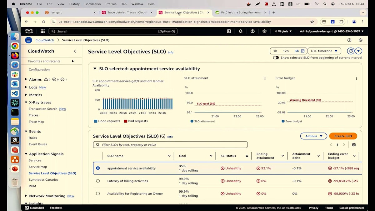Image resolution: width=375 pixels, height=211 pixels.
Task: Open CloudShell icon in top navigation bar
Action: (x=229, y=31)
